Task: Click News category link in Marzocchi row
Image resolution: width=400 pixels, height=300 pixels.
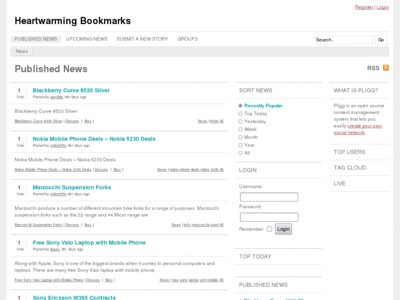Action: (x=176, y=225)
